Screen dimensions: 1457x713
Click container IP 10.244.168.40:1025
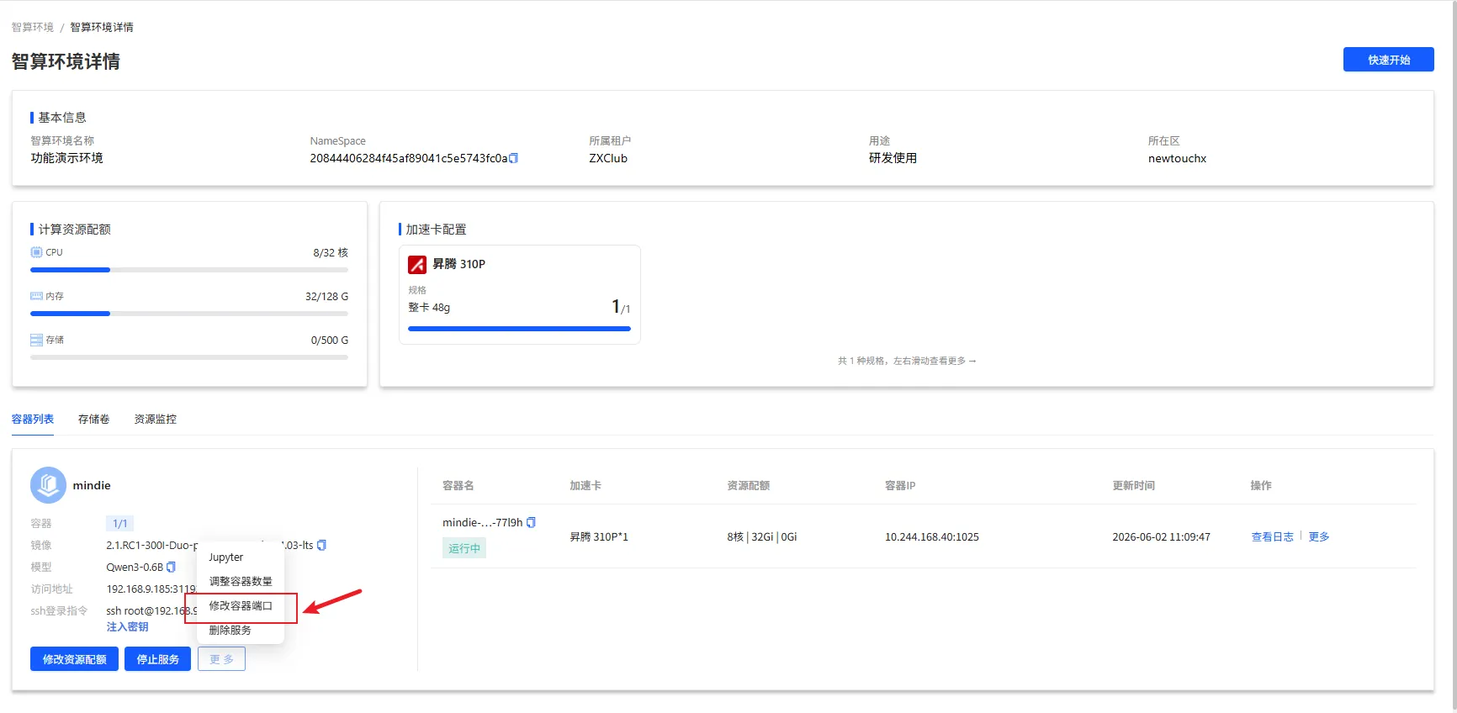pos(932,536)
